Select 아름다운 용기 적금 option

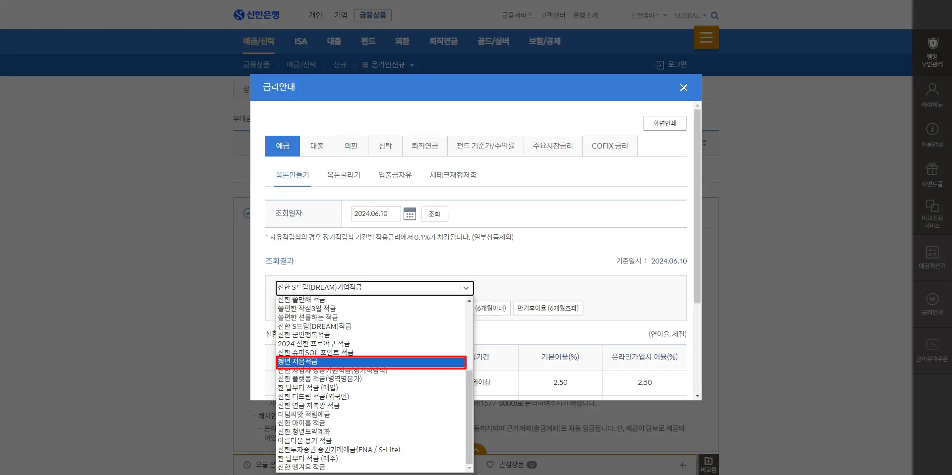371,441
